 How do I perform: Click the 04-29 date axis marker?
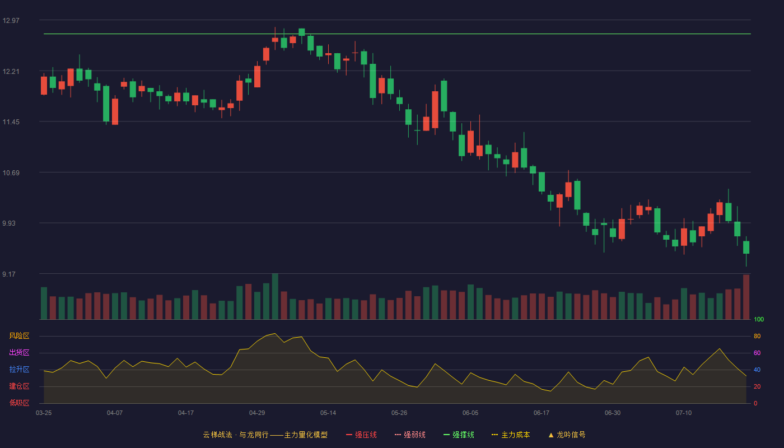[x=257, y=413]
